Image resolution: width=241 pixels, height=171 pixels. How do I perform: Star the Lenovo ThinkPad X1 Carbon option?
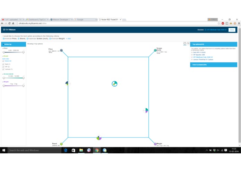[192, 60]
